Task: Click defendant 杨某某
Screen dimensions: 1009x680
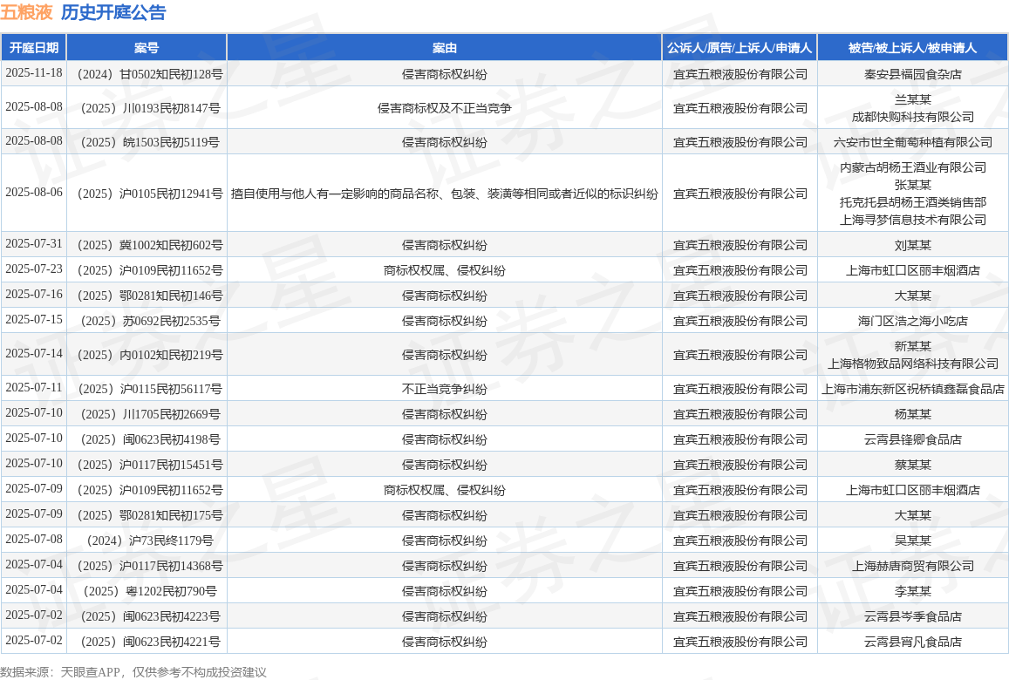Action: [x=912, y=414]
